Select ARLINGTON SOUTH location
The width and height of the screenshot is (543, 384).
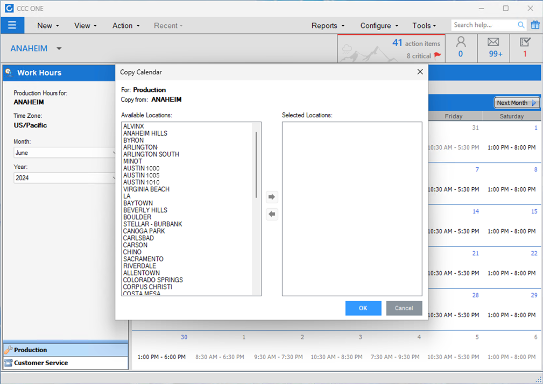click(151, 154)
